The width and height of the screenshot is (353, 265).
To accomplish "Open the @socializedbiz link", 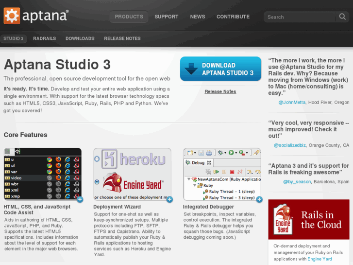I will tap(289, 145).
